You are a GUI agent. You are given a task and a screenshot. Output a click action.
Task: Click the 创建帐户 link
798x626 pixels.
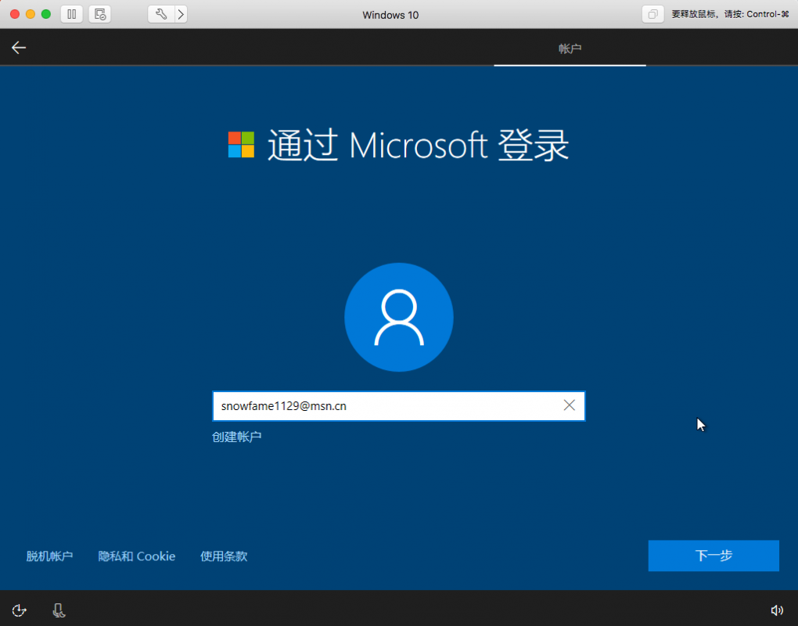(236, 437)
